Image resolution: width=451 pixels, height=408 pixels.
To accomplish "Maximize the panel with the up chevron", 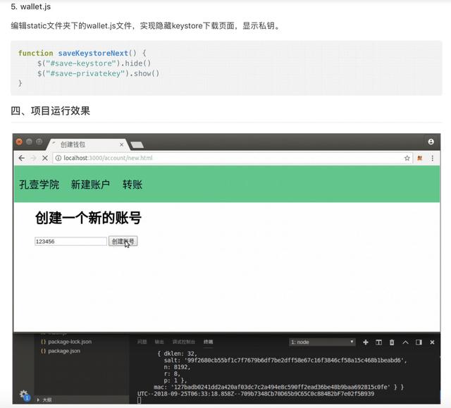I will tap(405, 342).
